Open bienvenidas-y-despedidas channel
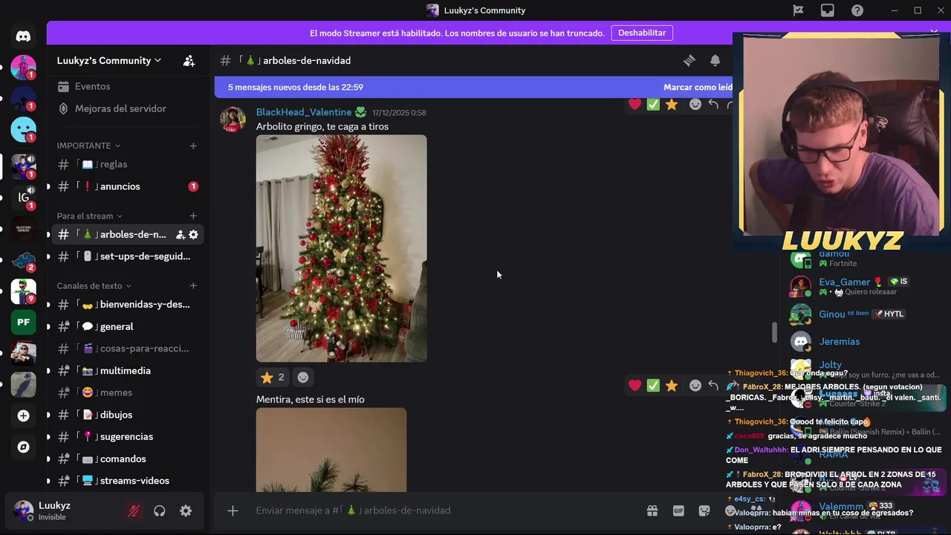This screenshot has width=951, height=535. pyautogui.click(x=127, y=305)
